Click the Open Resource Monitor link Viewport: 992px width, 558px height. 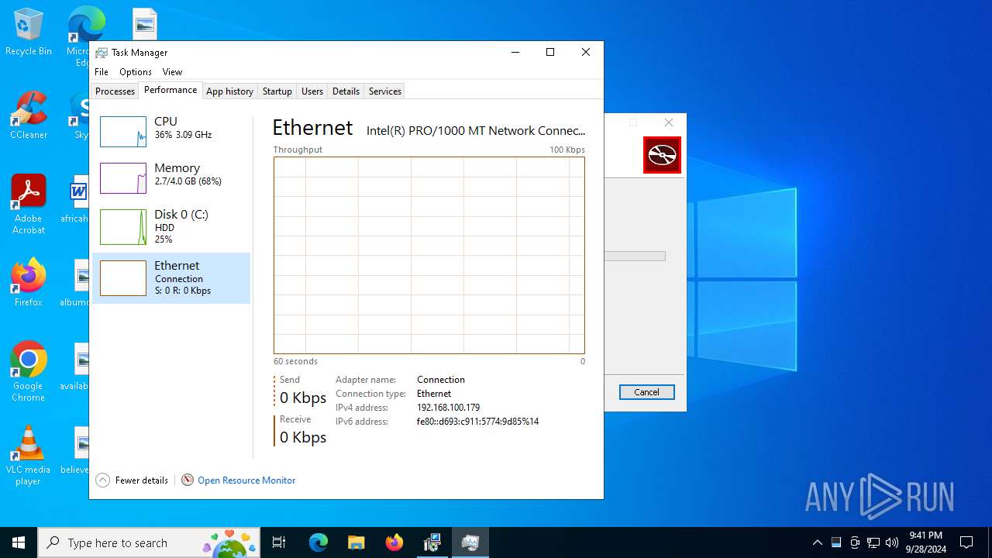pyautogui.click(x=246, y=480)
